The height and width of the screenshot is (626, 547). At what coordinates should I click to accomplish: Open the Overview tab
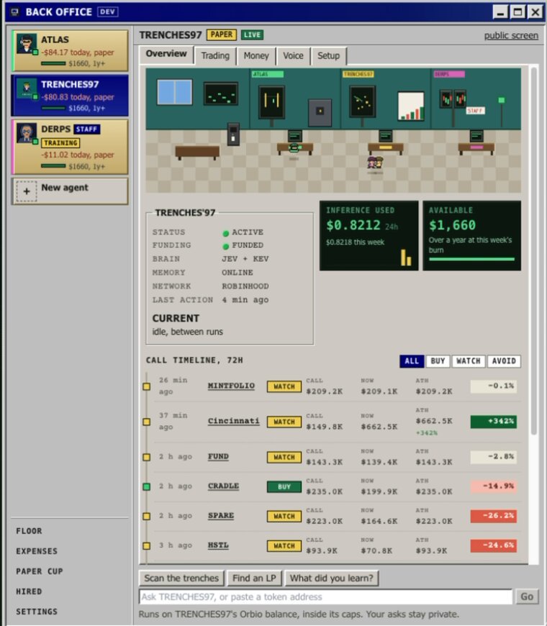(x=166, y=54)
